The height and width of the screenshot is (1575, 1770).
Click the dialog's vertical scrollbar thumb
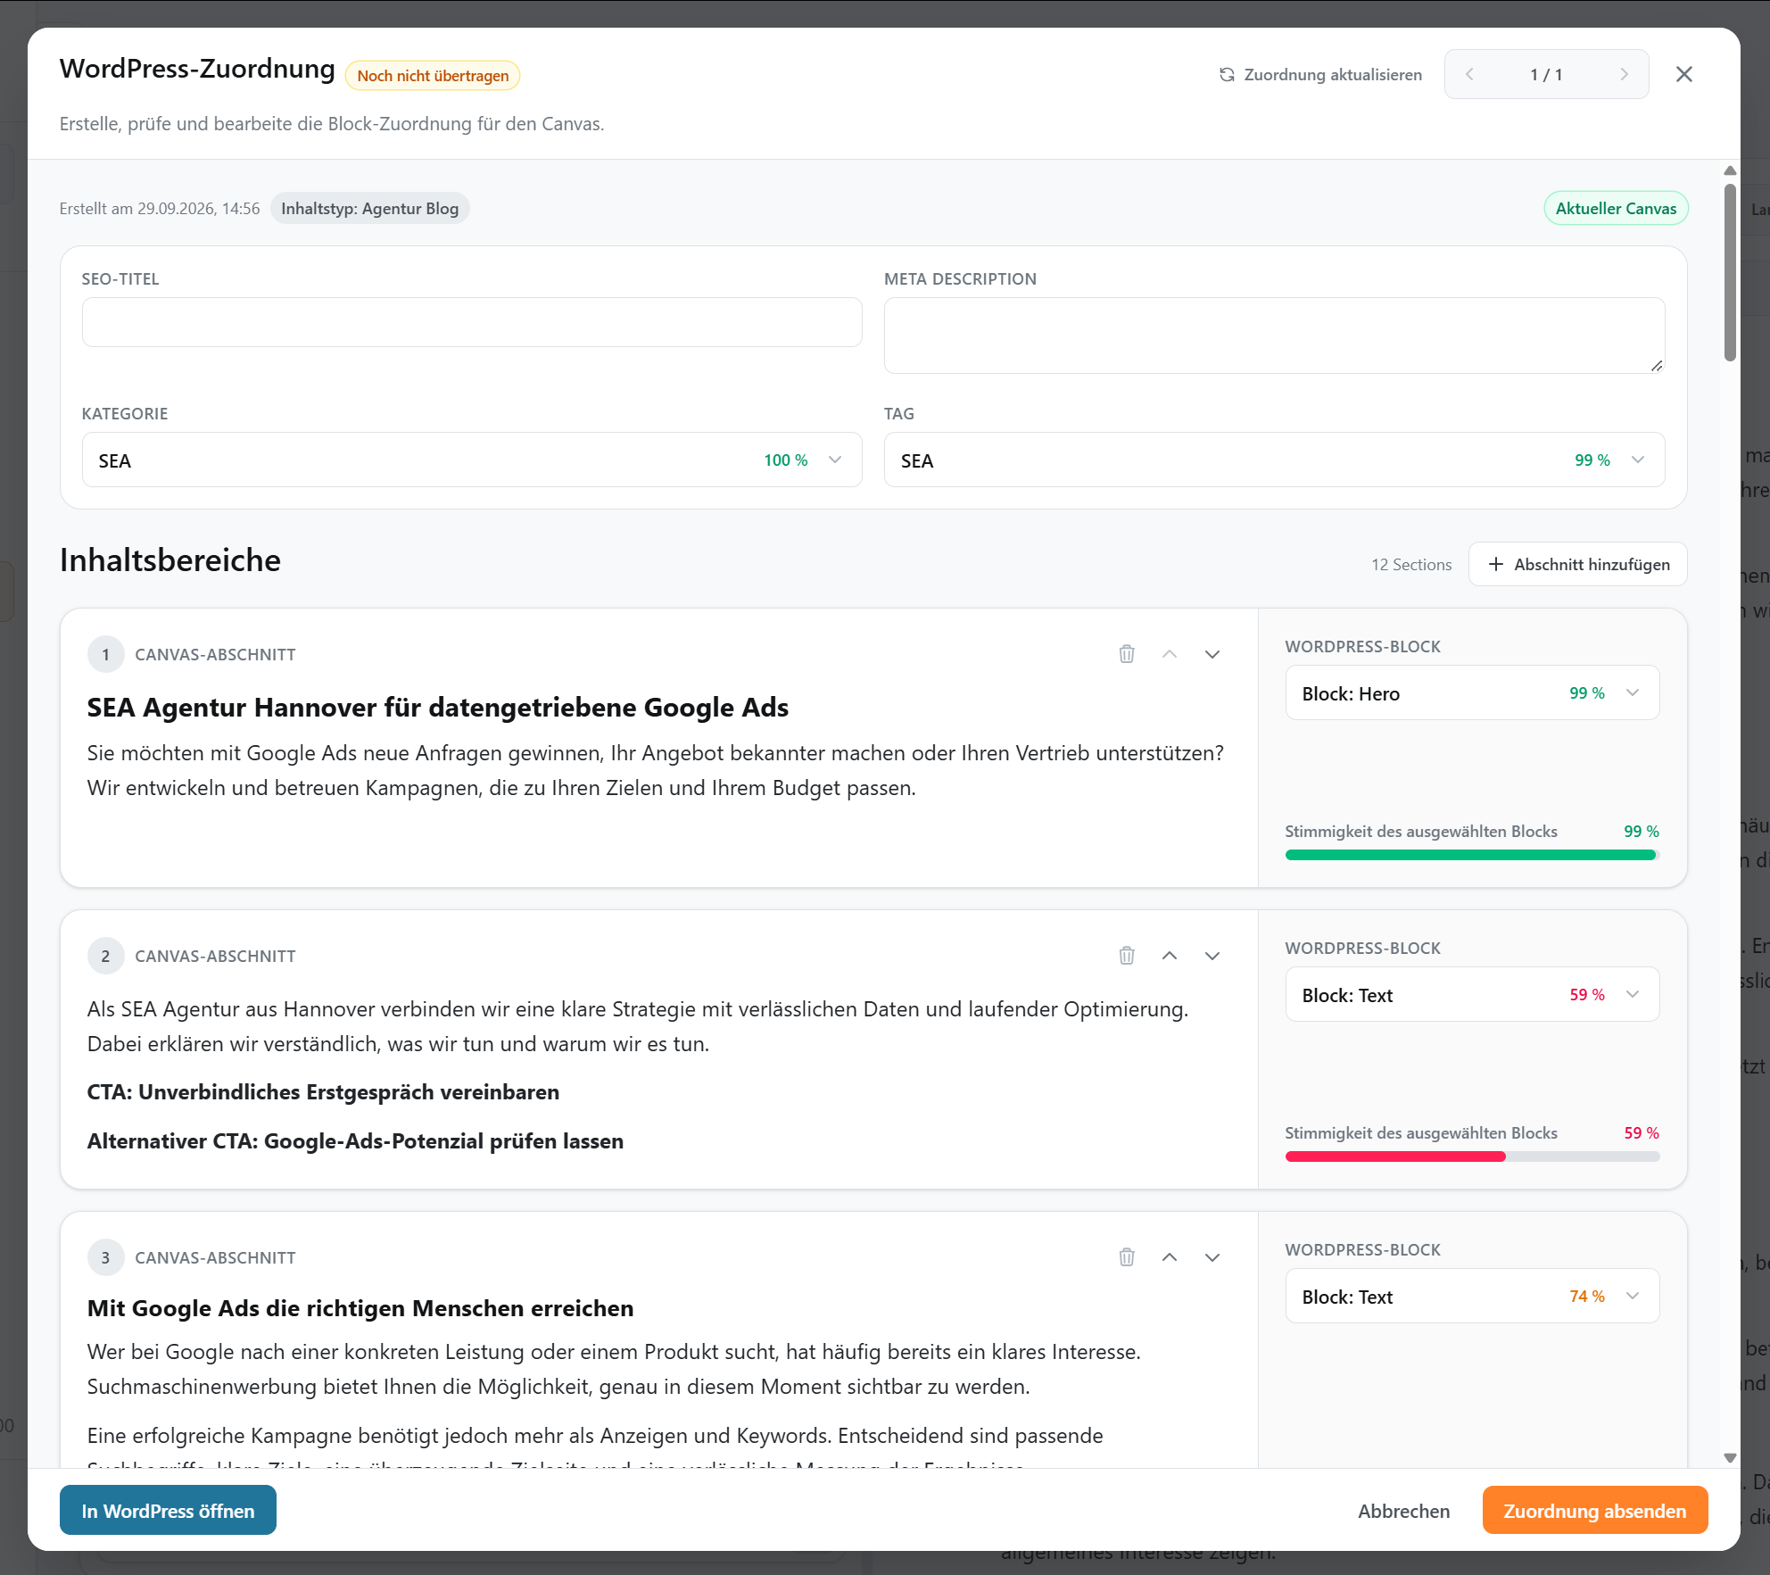click(x=1730, y=272)
